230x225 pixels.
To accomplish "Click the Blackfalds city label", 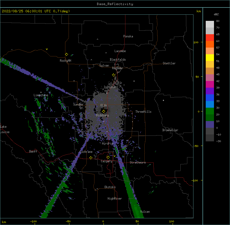I will [x=118, y=60].
